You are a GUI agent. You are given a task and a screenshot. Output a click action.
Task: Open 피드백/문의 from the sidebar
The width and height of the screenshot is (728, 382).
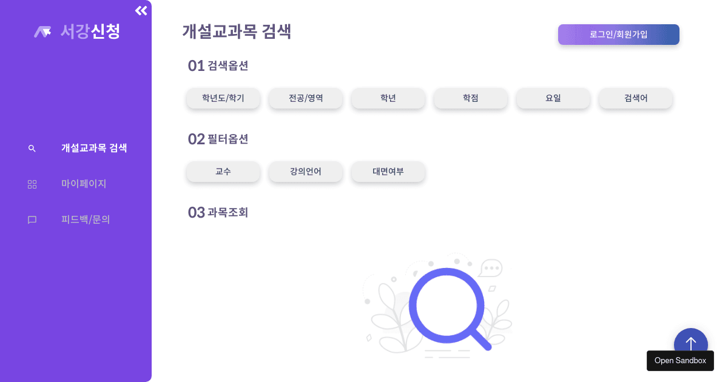coord(86,219)
